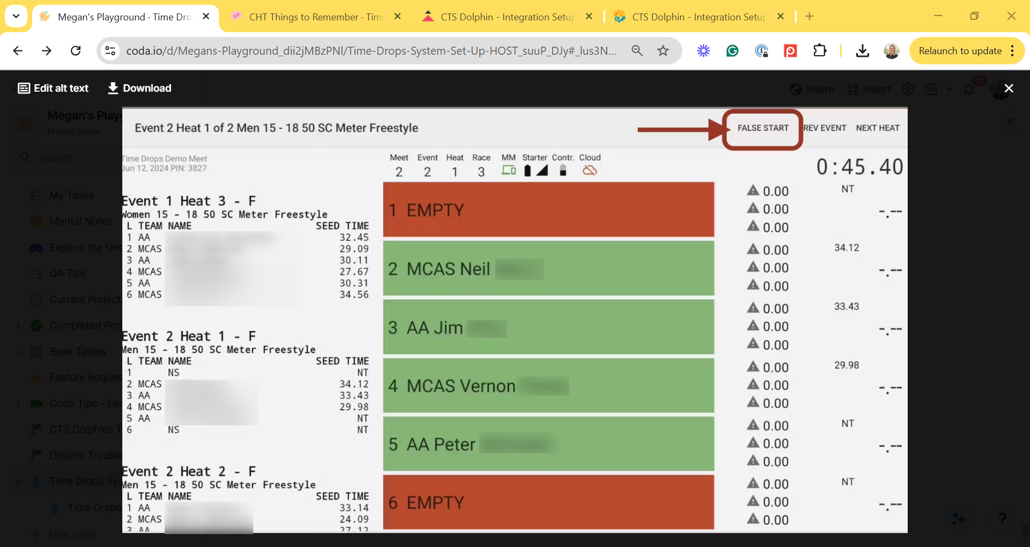Click Relaunch to update
The height and width of the screenshot is (547, 1030).
point(960,50)
